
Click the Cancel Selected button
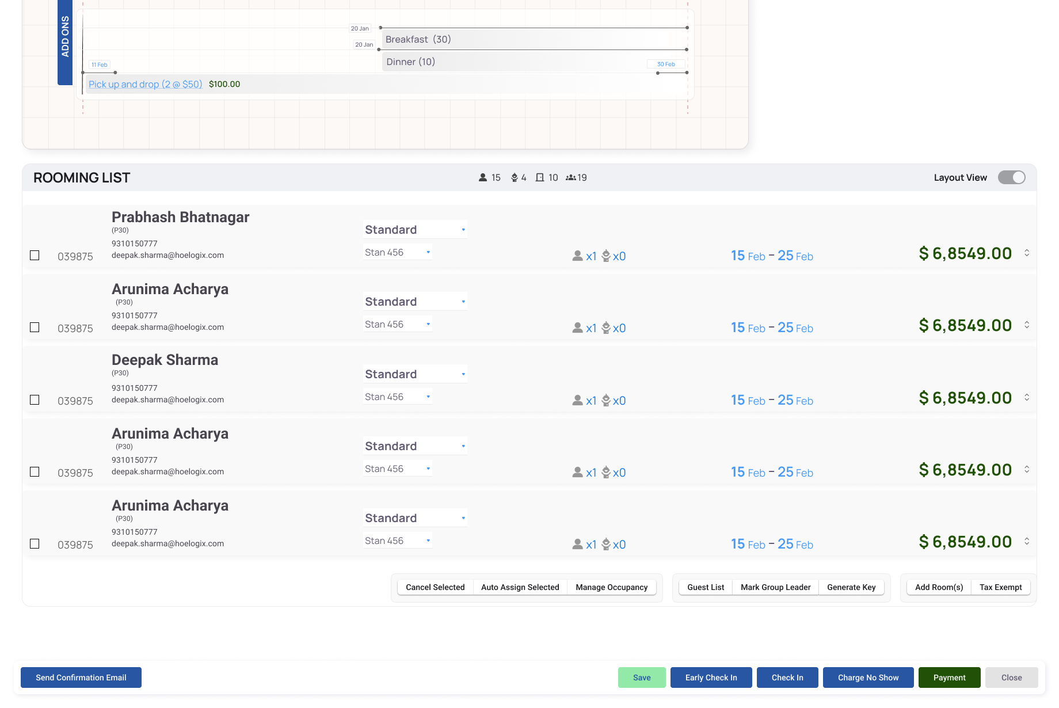pyautogui.click(x=435, y=587)
